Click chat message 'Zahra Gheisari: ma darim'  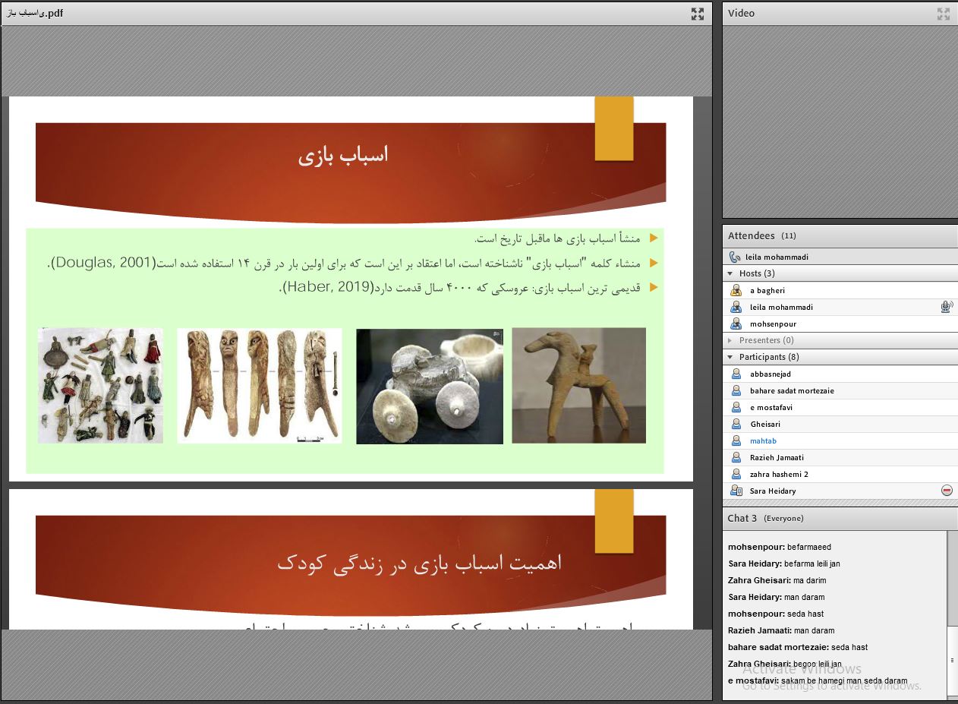pos(777,581)
